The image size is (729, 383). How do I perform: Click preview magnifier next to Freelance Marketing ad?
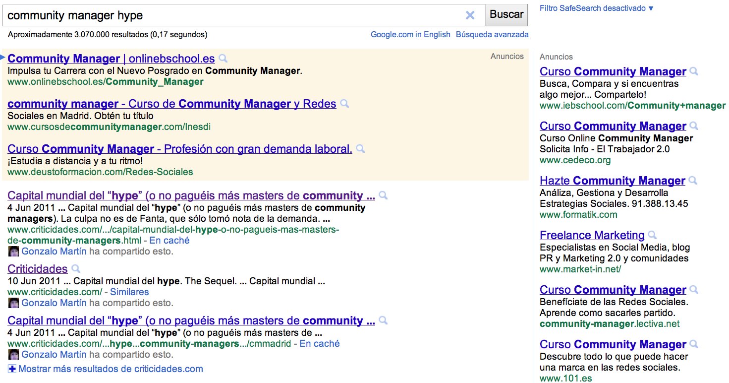coord(653,235)
